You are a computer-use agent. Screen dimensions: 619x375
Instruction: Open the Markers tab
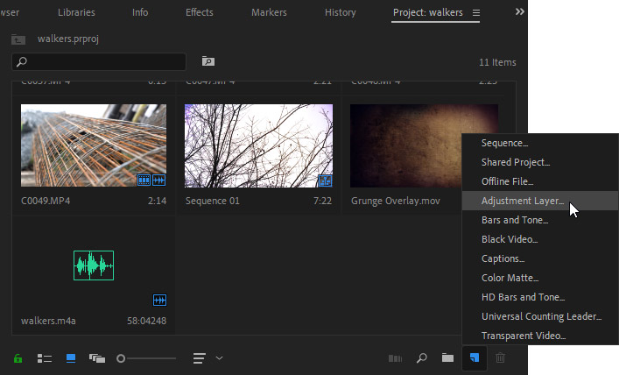click(270, 12)
